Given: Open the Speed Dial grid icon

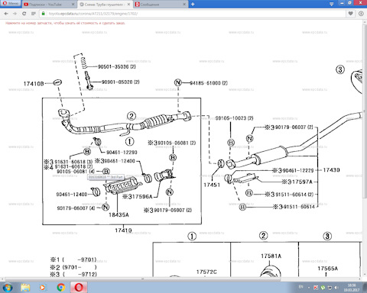Looking at the screenshot, I should pos(33,14).
